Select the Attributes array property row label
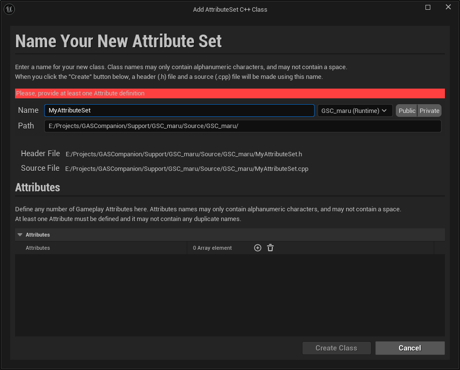The image size is (460, 370). (x=38, y=248)
